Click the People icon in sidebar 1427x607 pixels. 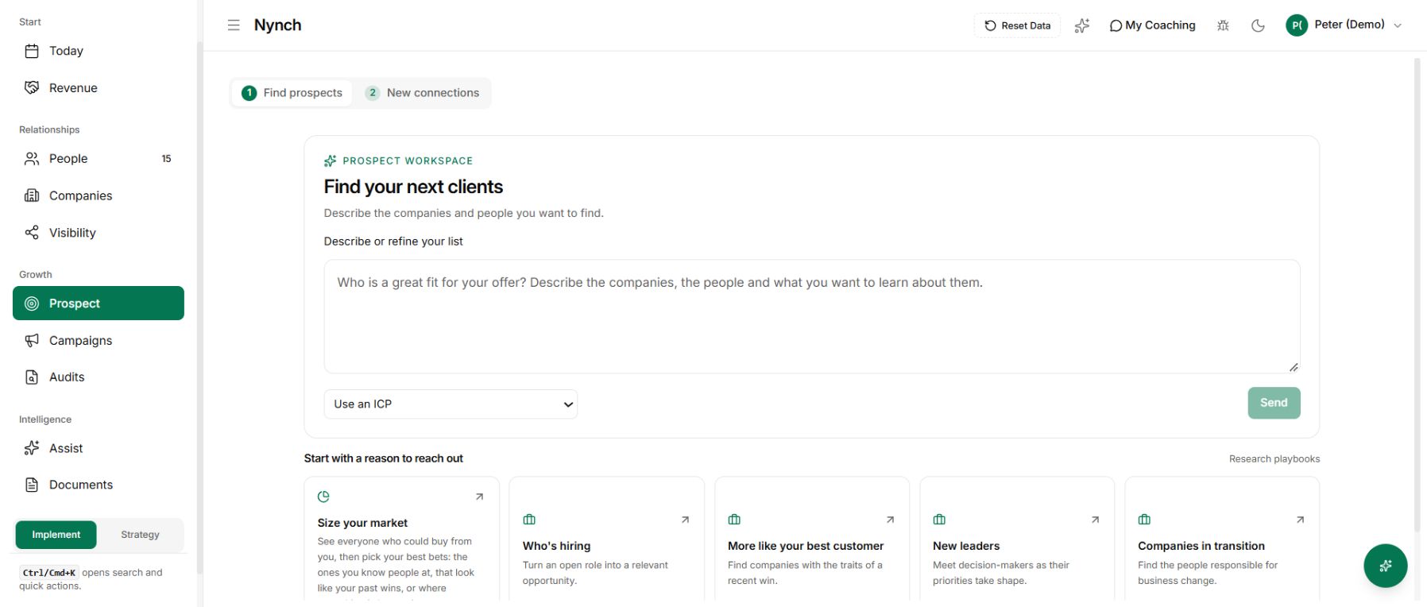click(32, 159)
